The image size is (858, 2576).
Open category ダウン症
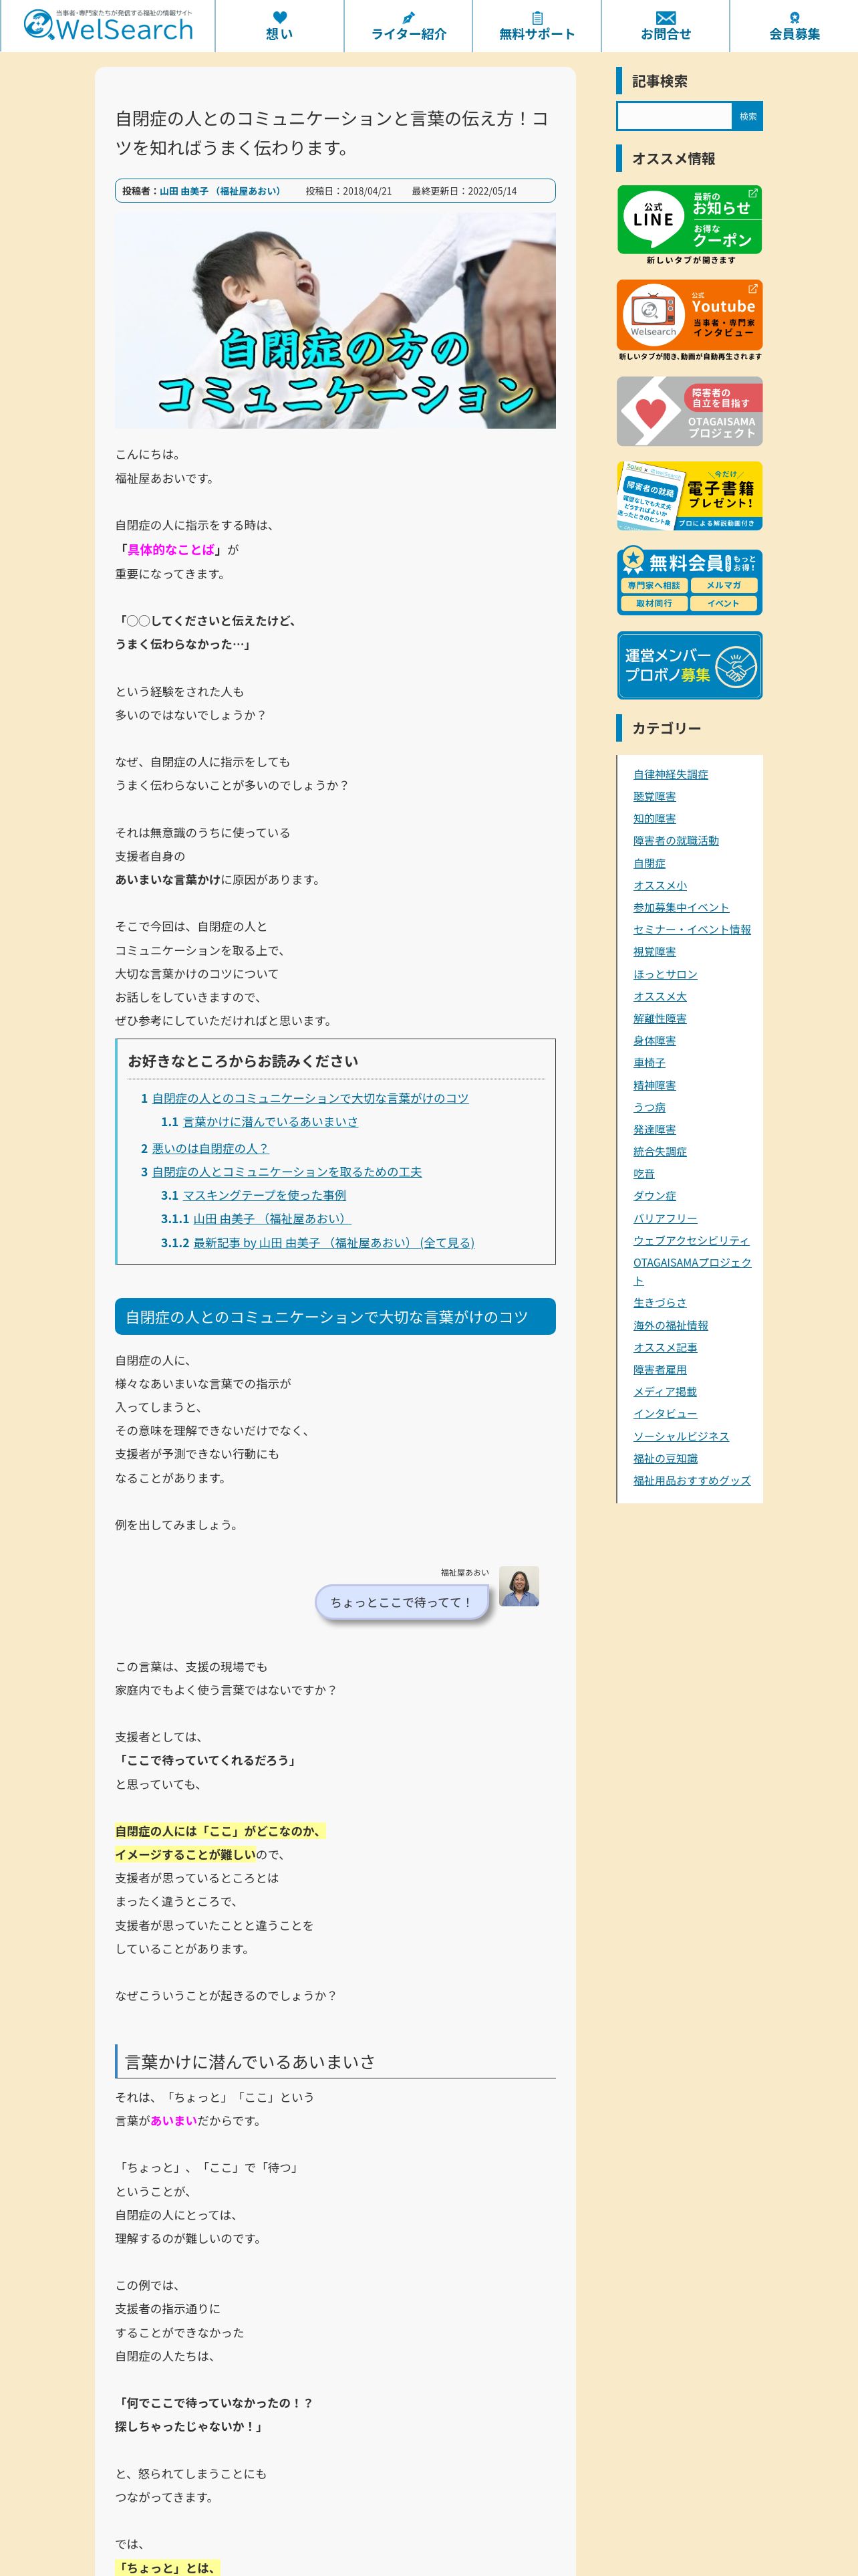click(654, 1196)
